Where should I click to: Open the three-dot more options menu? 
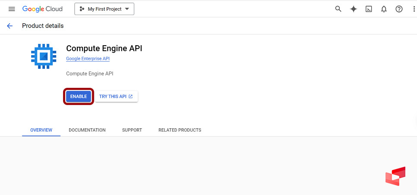(414, 9)
